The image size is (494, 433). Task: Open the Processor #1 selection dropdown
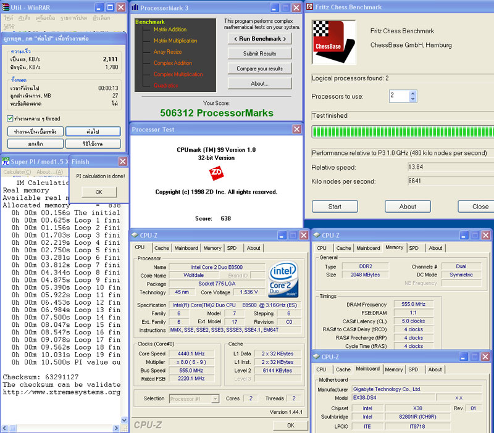point(215,398)
